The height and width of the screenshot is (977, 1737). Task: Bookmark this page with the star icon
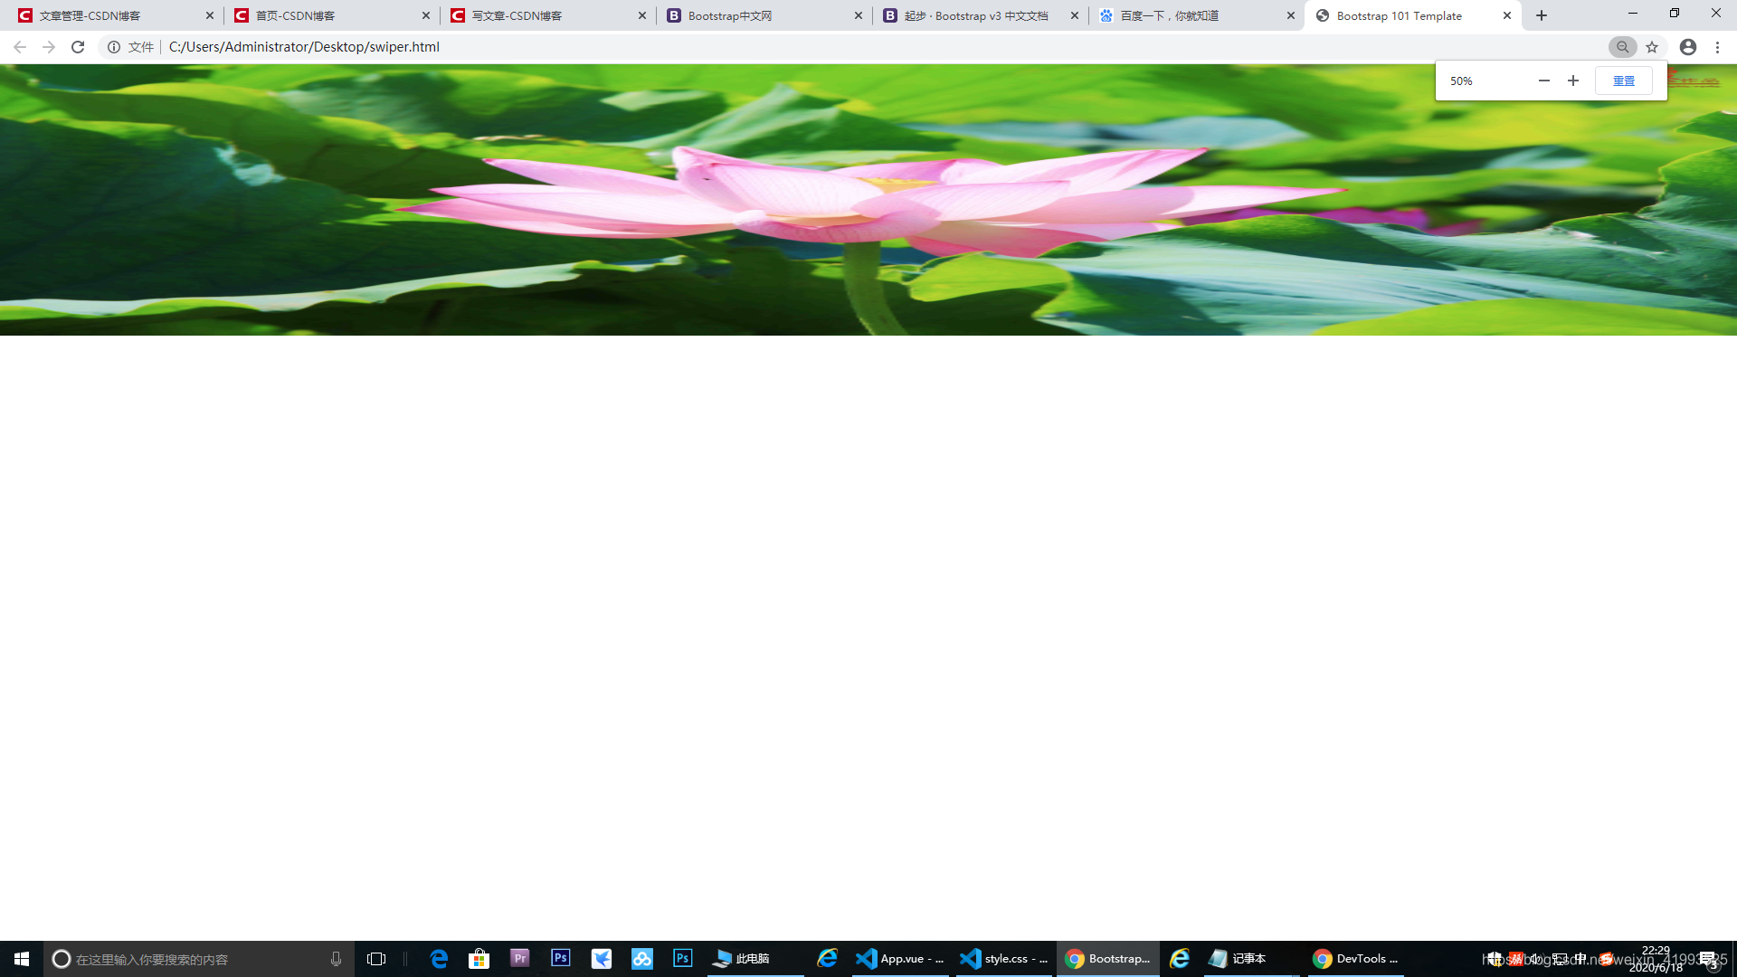coord(1653,47)
